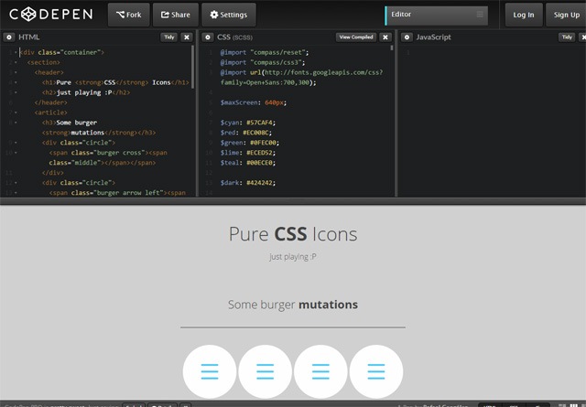Click the '$red: #EC008C;' CSS line
The width and height of the screenshot is (586, 407).
click(246, 133)
